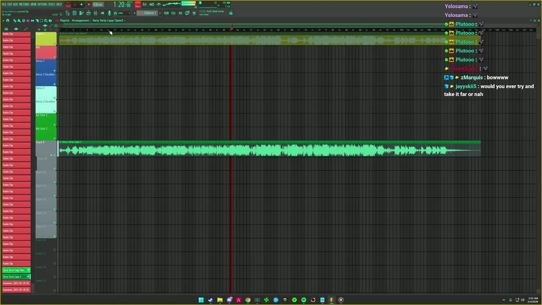
Task: Open the HELP menu
Action: [x=59, y=4]
